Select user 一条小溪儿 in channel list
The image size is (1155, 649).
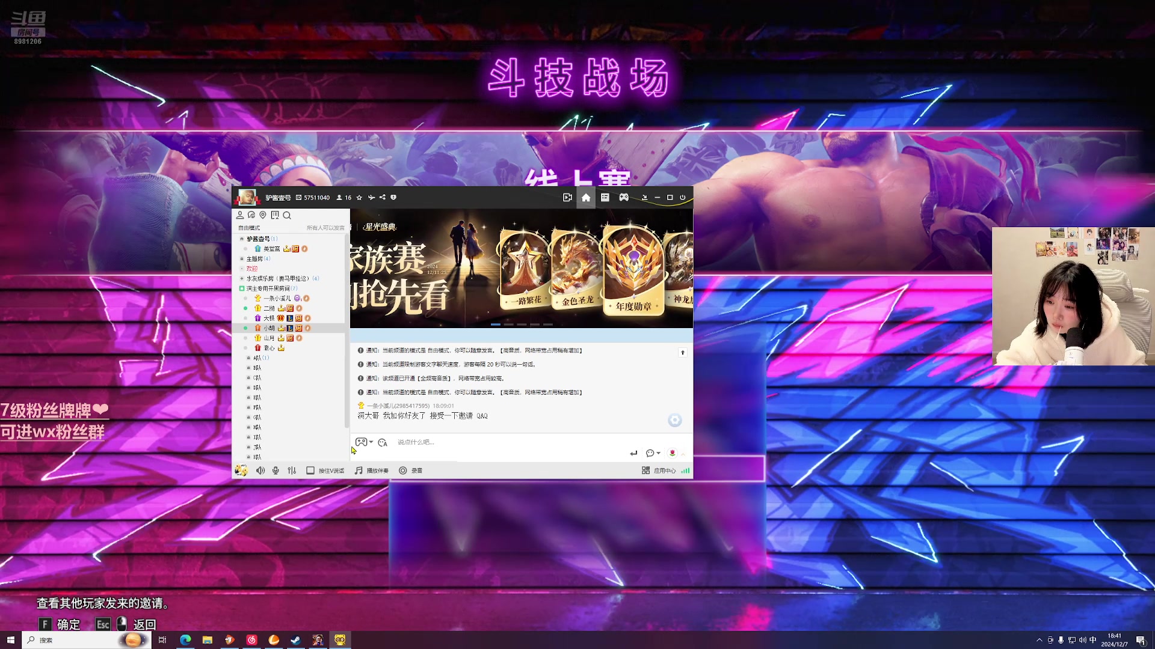(x=277, y=299)
